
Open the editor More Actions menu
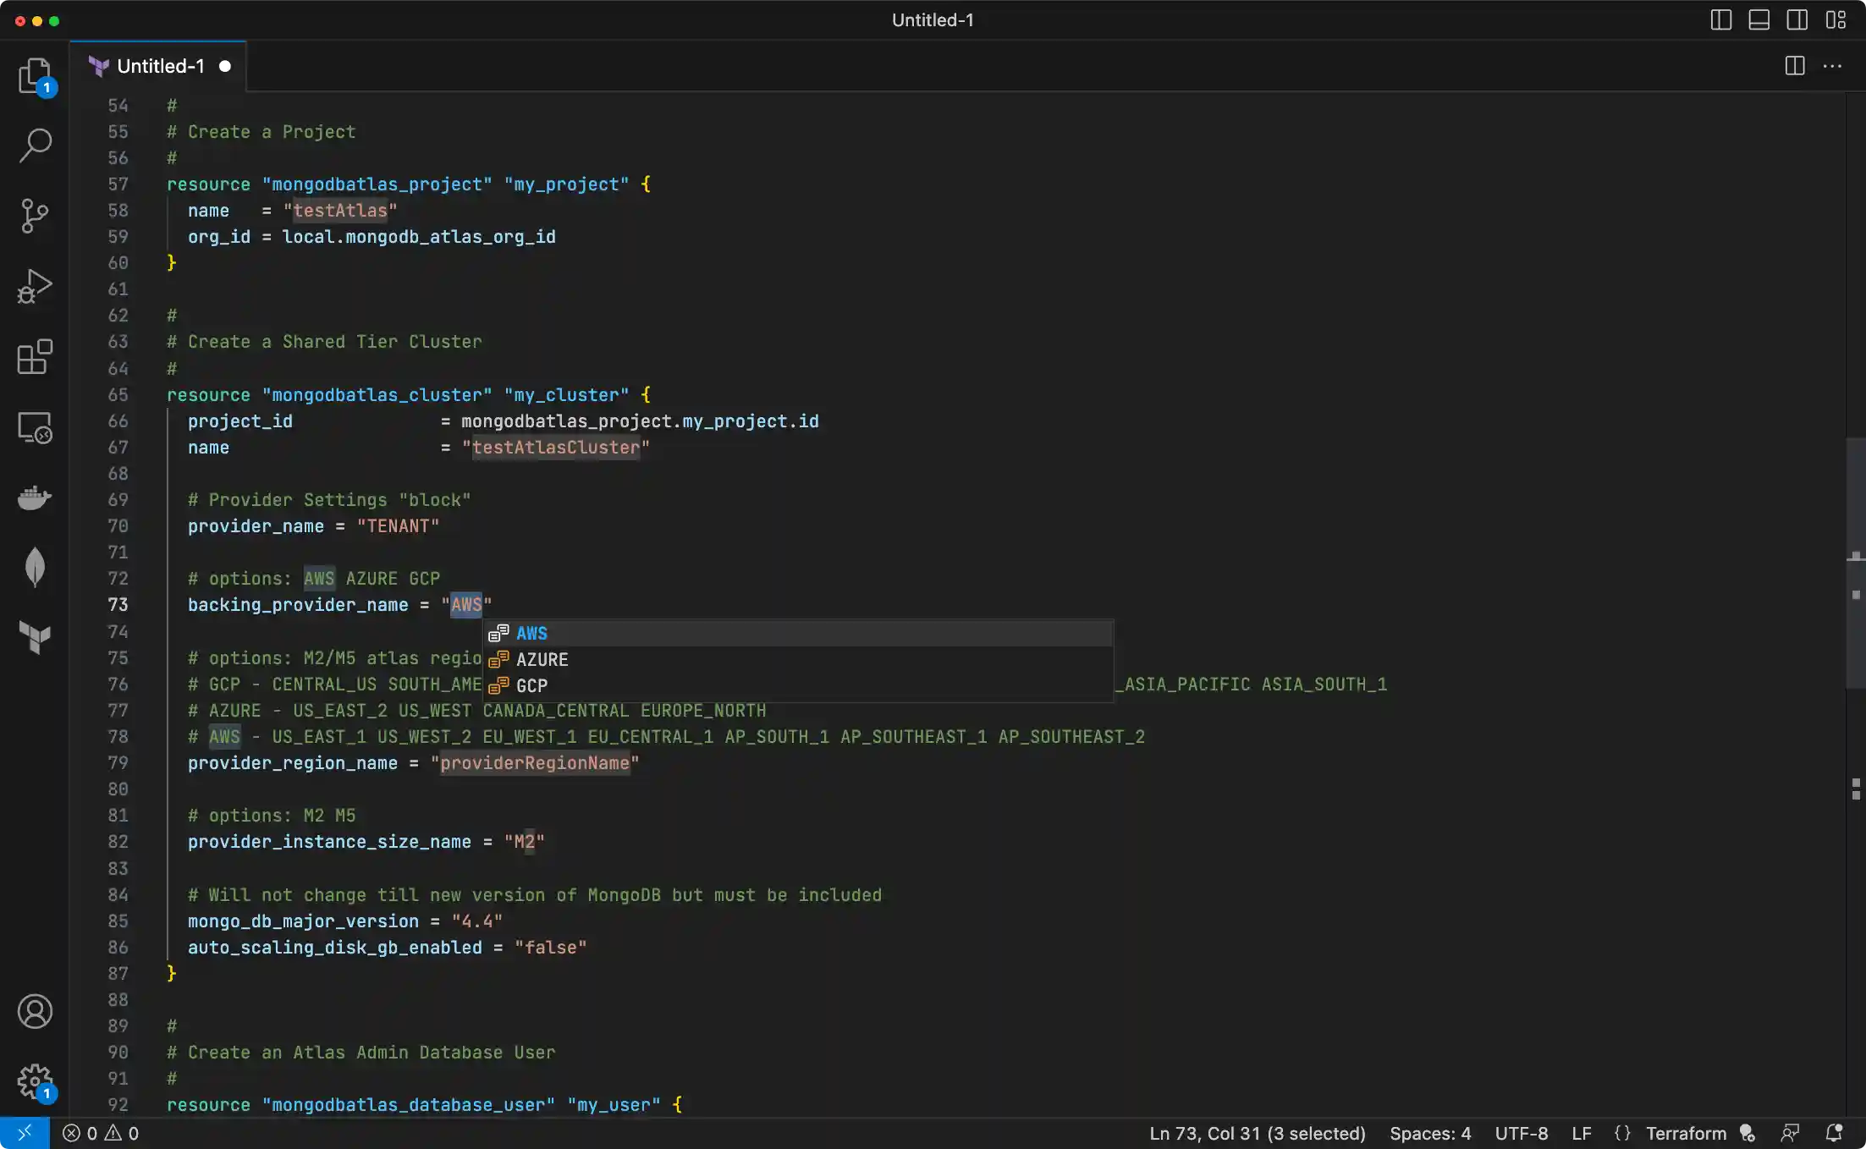tap(1832, 66)
